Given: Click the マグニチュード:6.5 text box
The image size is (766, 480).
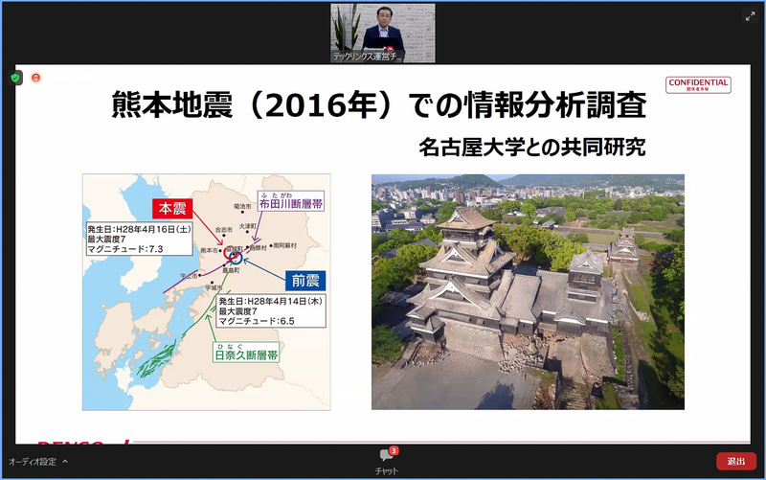Looking at the screenshot, I should pos(271,310).
